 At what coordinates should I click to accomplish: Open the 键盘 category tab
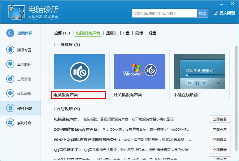click(x=152, y=33)
